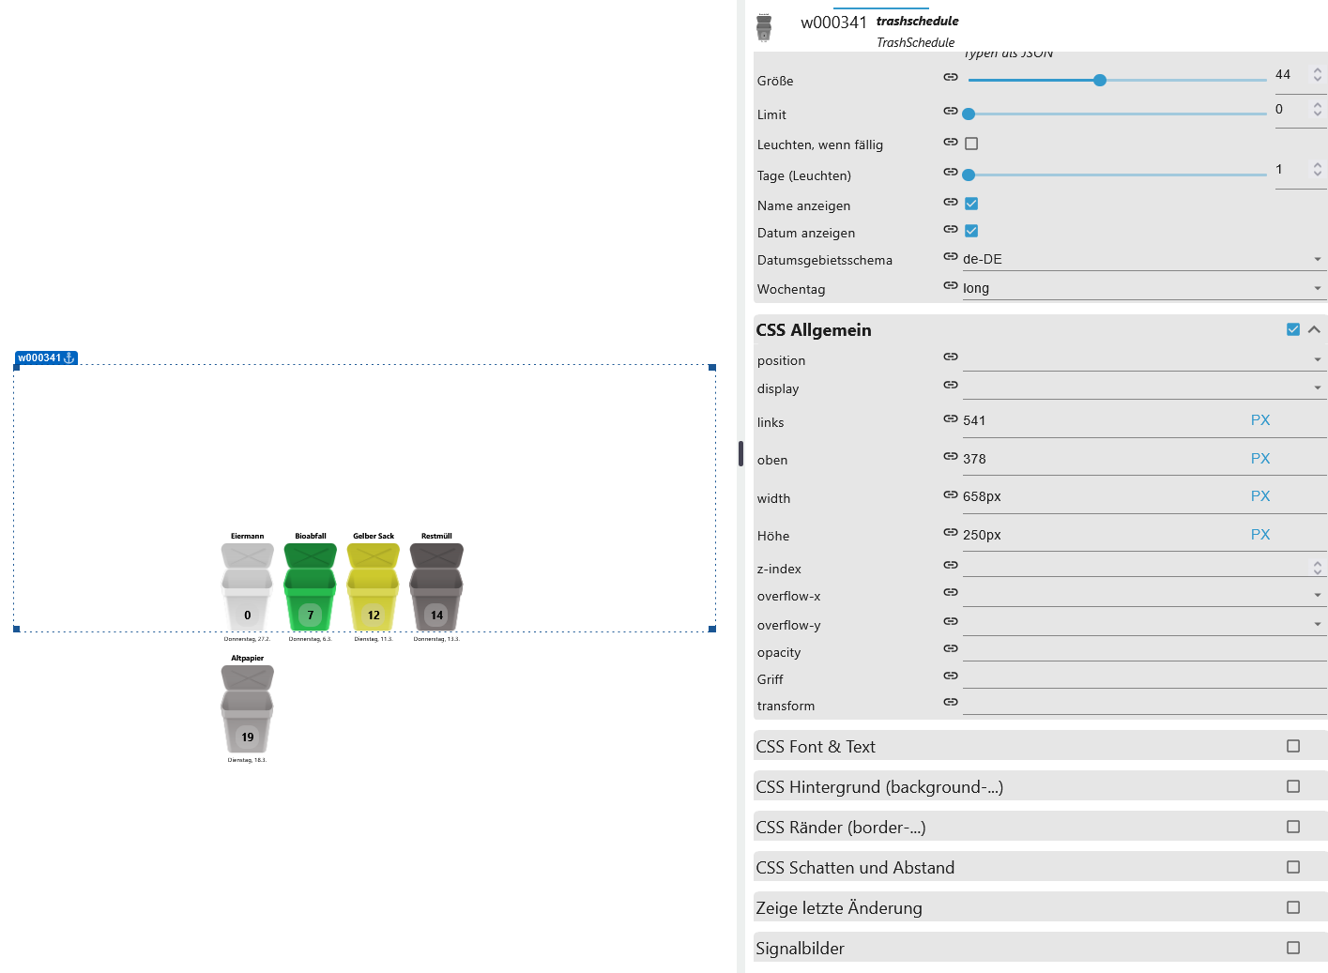Select the Eiermann trash can

point(248,587)
